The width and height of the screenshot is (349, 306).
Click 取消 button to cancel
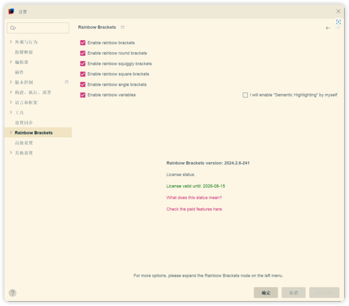point(293,293)
